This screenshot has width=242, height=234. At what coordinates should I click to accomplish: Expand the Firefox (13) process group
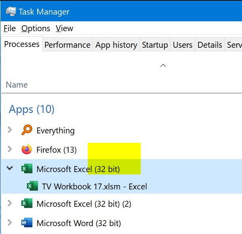coord(10,149)
